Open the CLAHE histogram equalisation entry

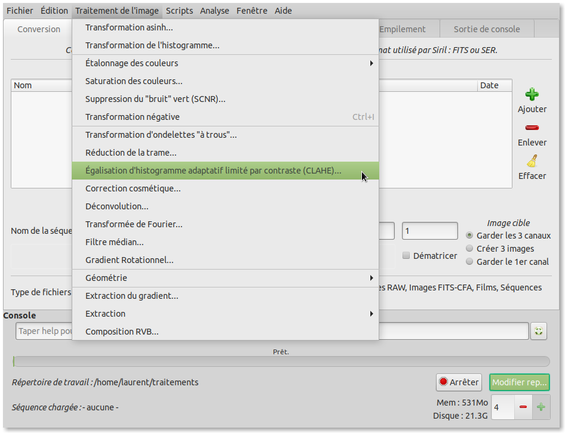pyautogui.click(x=213, y=171)
